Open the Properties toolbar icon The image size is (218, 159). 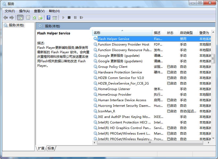click(x=28, y=17)
